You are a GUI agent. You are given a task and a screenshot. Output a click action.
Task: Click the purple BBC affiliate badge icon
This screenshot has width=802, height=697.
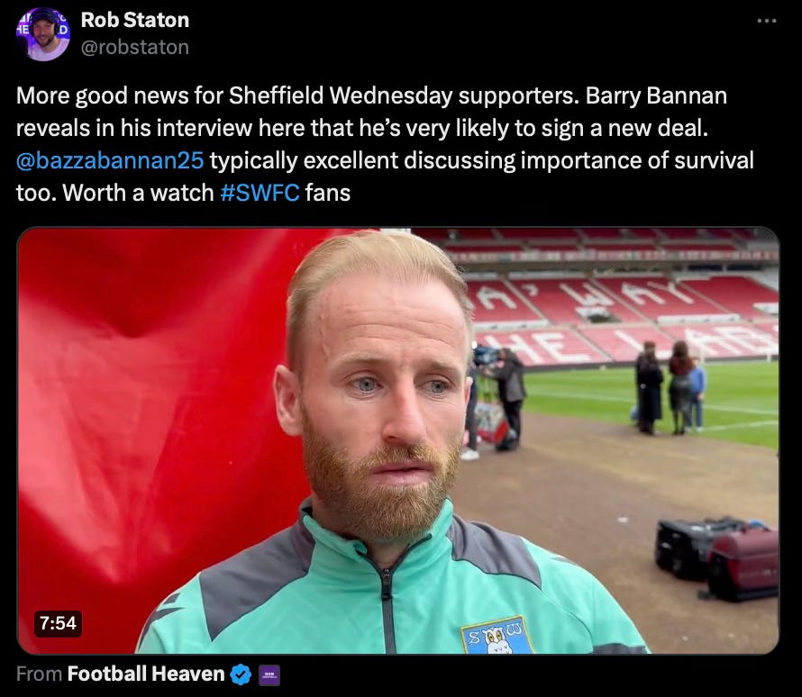269,675
